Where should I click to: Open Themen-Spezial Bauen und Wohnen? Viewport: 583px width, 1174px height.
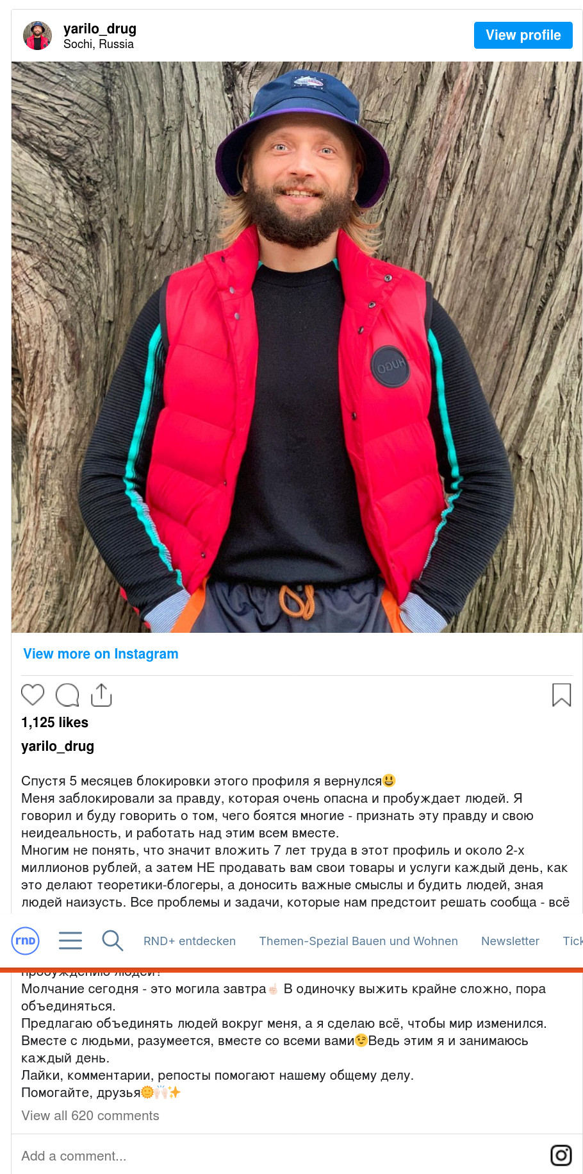coord(359,941)
